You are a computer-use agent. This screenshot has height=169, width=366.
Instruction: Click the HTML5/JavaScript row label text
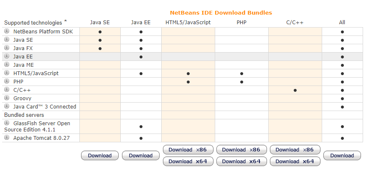[x=36, y=73]
